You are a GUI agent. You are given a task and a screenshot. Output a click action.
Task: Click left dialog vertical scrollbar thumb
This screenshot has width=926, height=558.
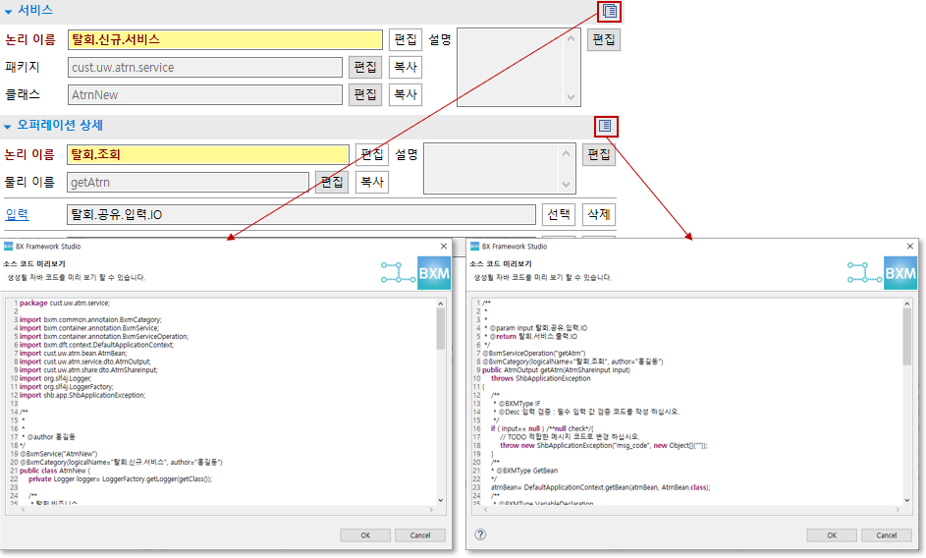[441, 329]
